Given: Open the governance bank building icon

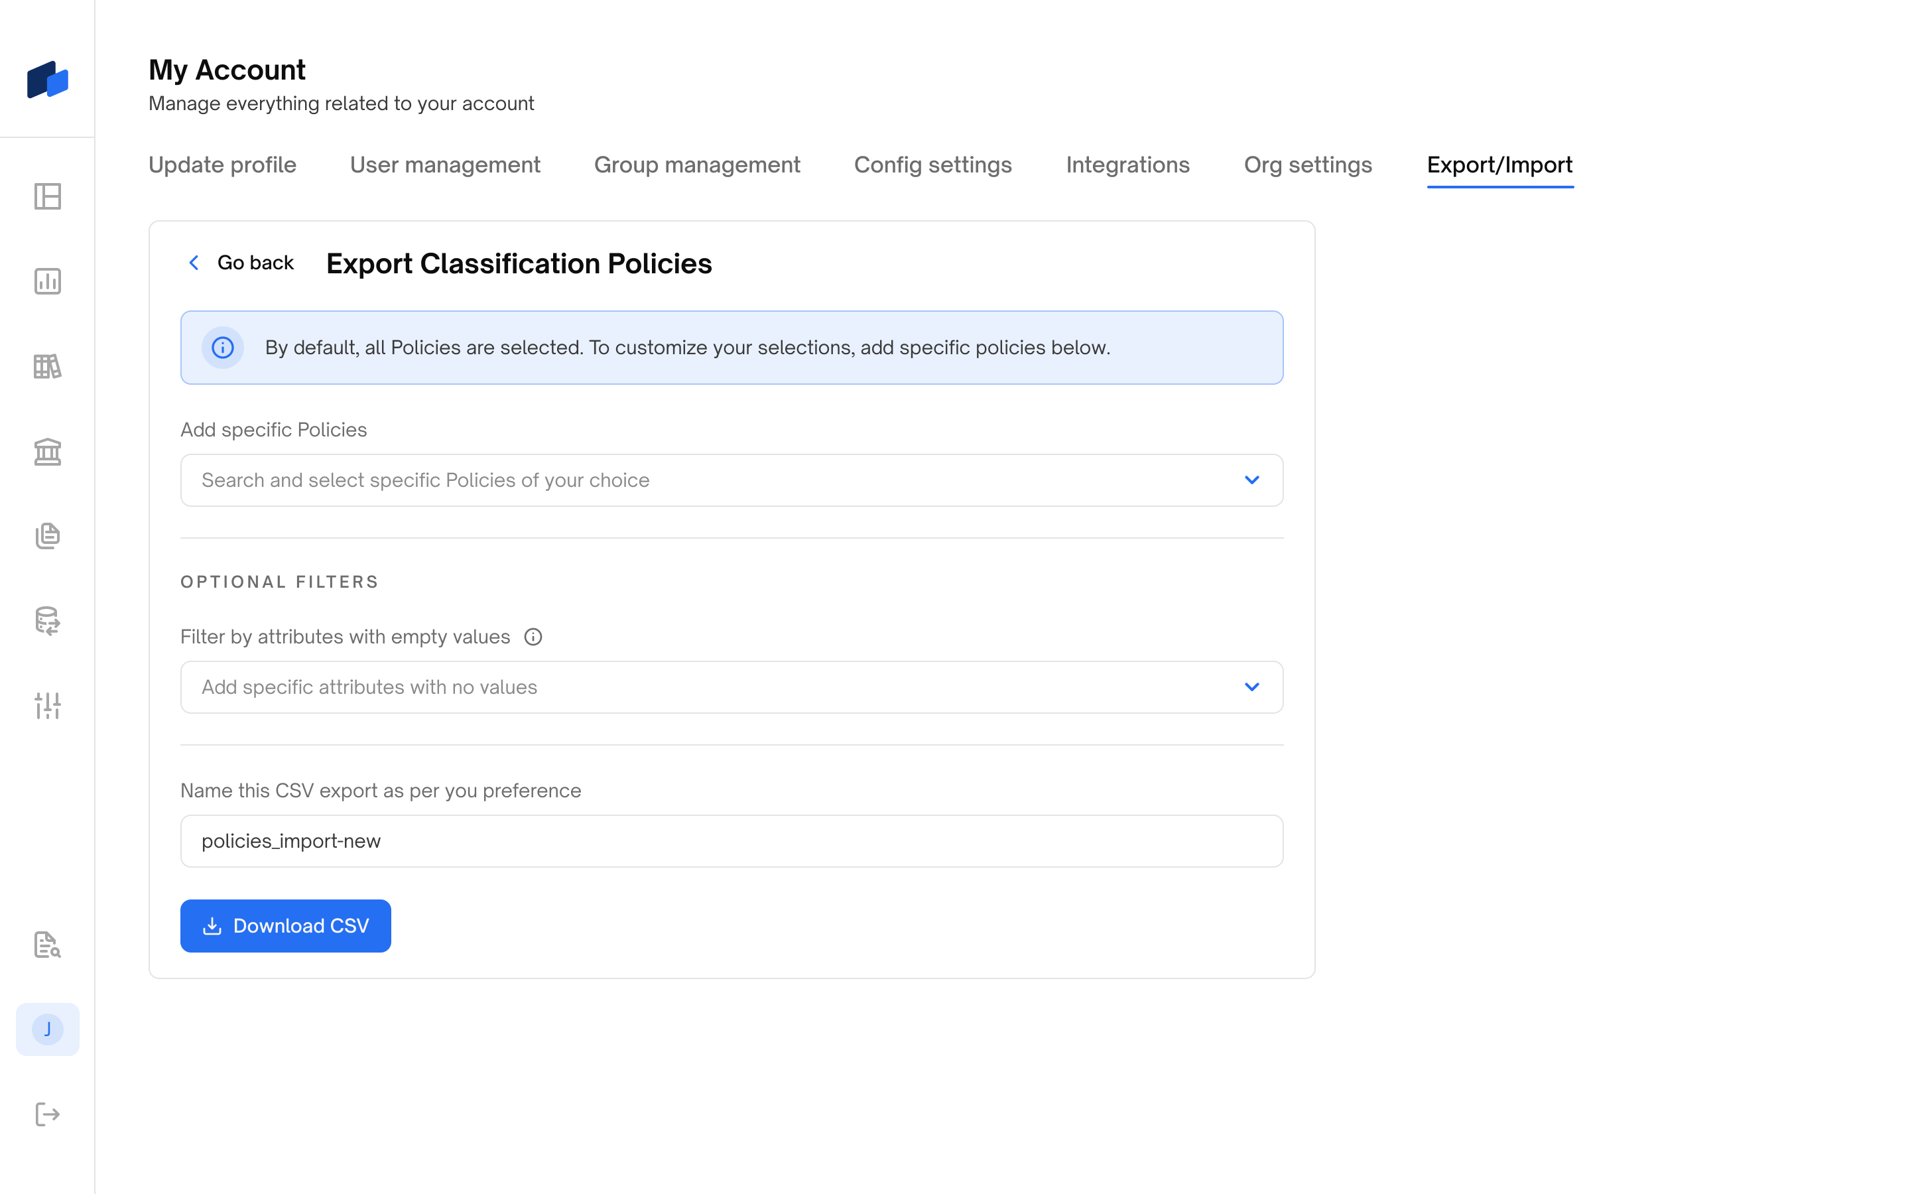Looking at the screenshot, I should coord(47,452).
